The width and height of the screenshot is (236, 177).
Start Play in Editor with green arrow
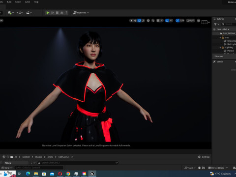48,13
